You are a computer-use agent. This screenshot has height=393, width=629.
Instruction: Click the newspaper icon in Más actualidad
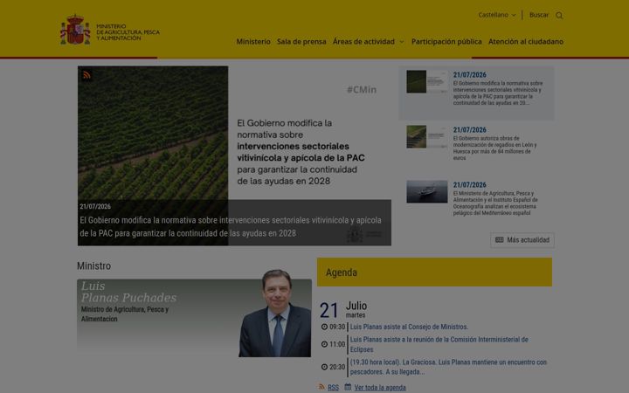tap(500, 240)
